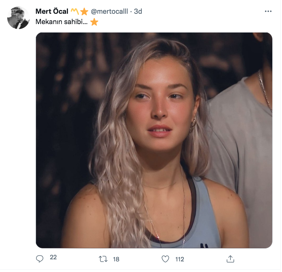The width and height of the screenshot is (282, 272).
Task: Open the share tweet icon
Action: tap(230, 259)
